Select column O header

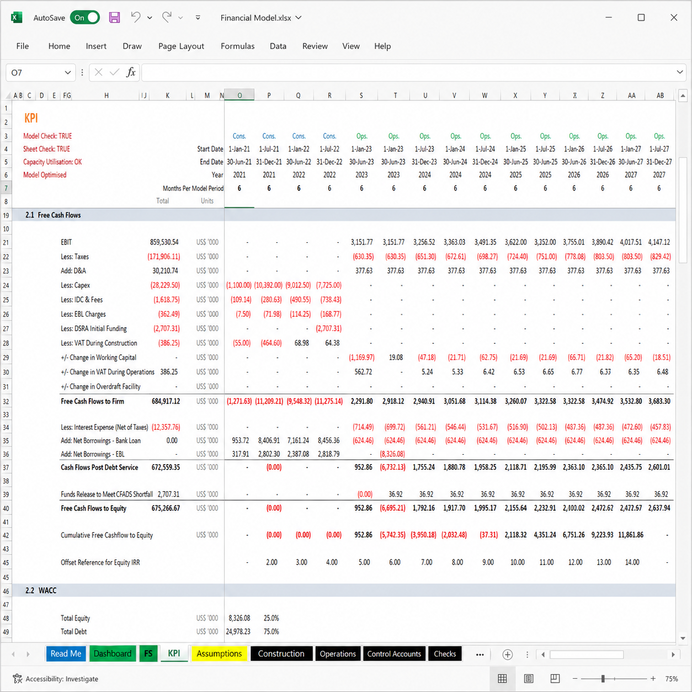click(239, 95)
